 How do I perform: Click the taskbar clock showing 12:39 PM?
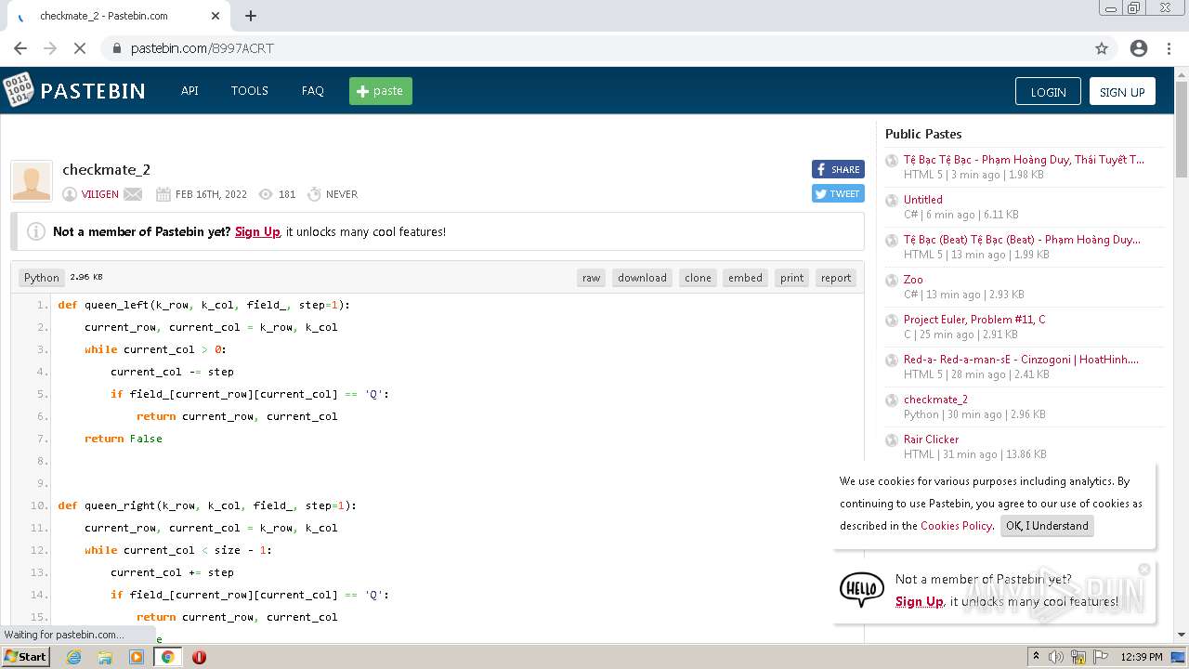click(x=1142, y=657)
